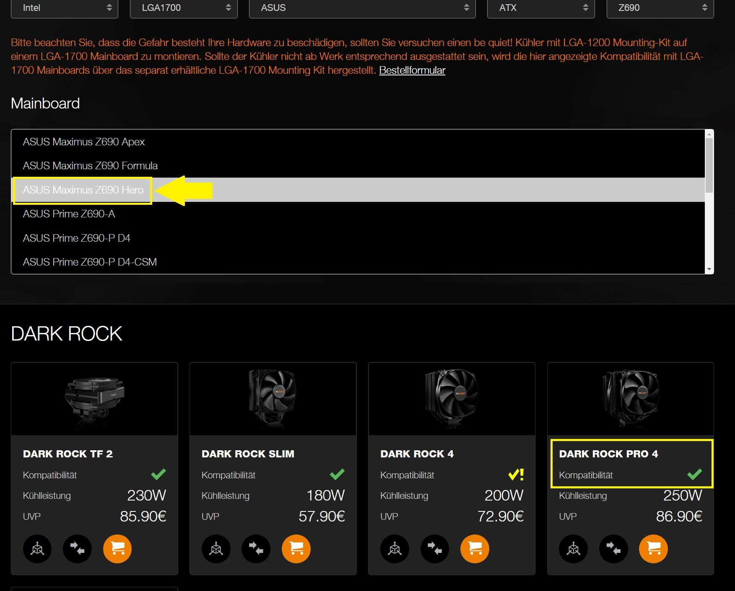The image size is (735, 591).
Task: Click the 250W cooling capacity value
Action: (683, 496)
